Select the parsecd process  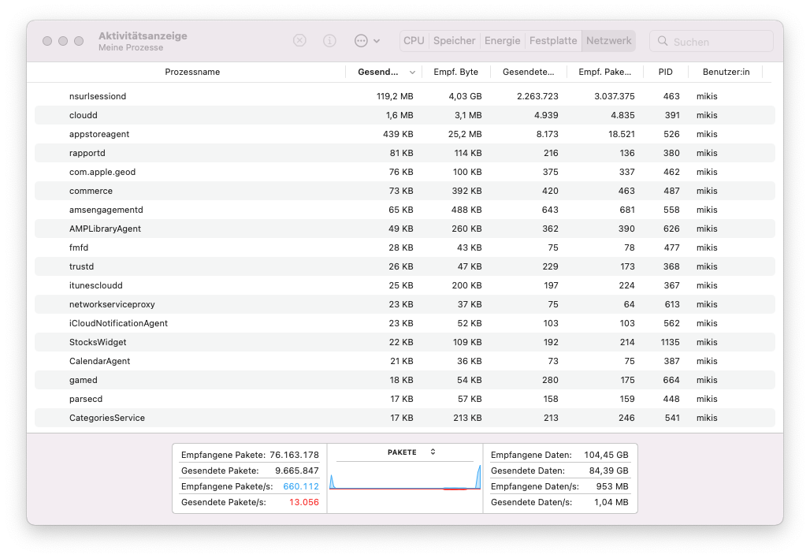click(404, 399)
